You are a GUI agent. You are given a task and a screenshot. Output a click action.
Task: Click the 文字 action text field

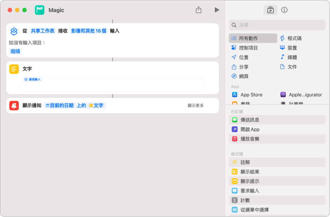pos(112,84)
